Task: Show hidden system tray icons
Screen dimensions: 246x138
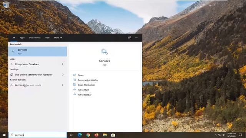Action: click(216, 135)
